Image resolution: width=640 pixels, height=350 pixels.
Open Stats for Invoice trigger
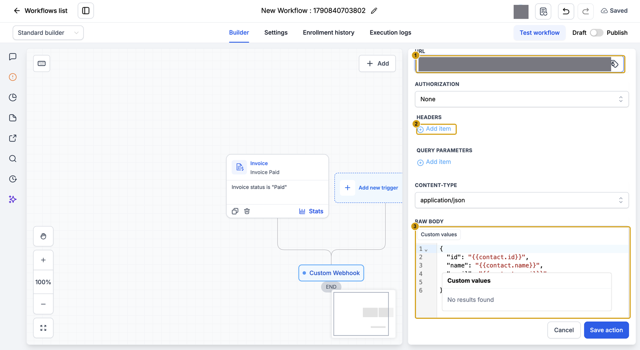[x=311, y=211]
